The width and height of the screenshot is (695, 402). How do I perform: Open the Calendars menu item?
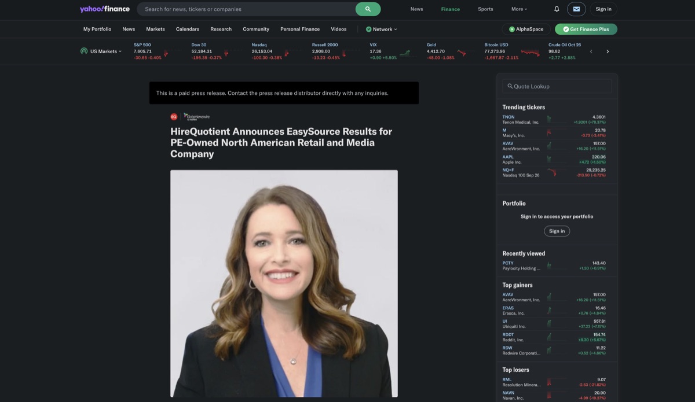point(188,29)
